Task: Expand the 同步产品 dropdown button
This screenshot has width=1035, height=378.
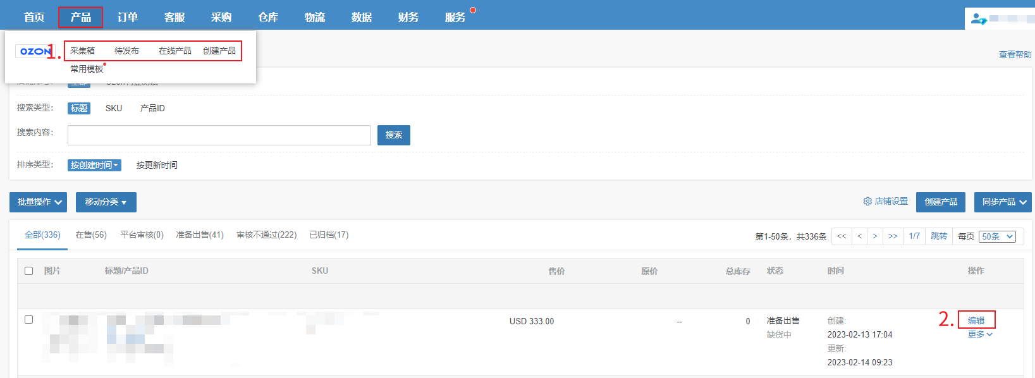Action: click(x=1003, y=202)
